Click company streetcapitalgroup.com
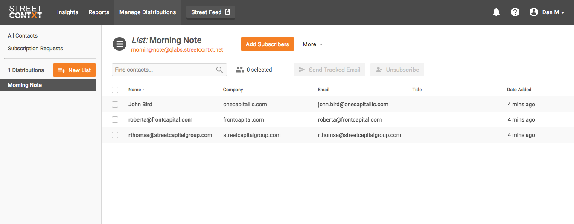 point(252,135)
